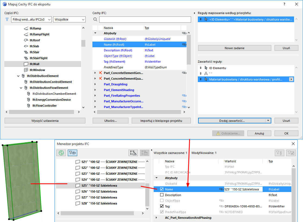Click the OK button
Screen dimensions: 303x222
[x=286, y=133]
